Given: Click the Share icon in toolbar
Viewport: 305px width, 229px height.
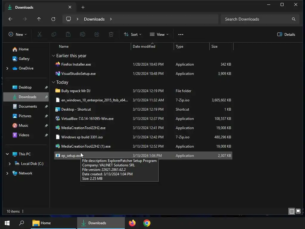Looking at the screenshot, I should pyautogui.click(x=97, y=35).
